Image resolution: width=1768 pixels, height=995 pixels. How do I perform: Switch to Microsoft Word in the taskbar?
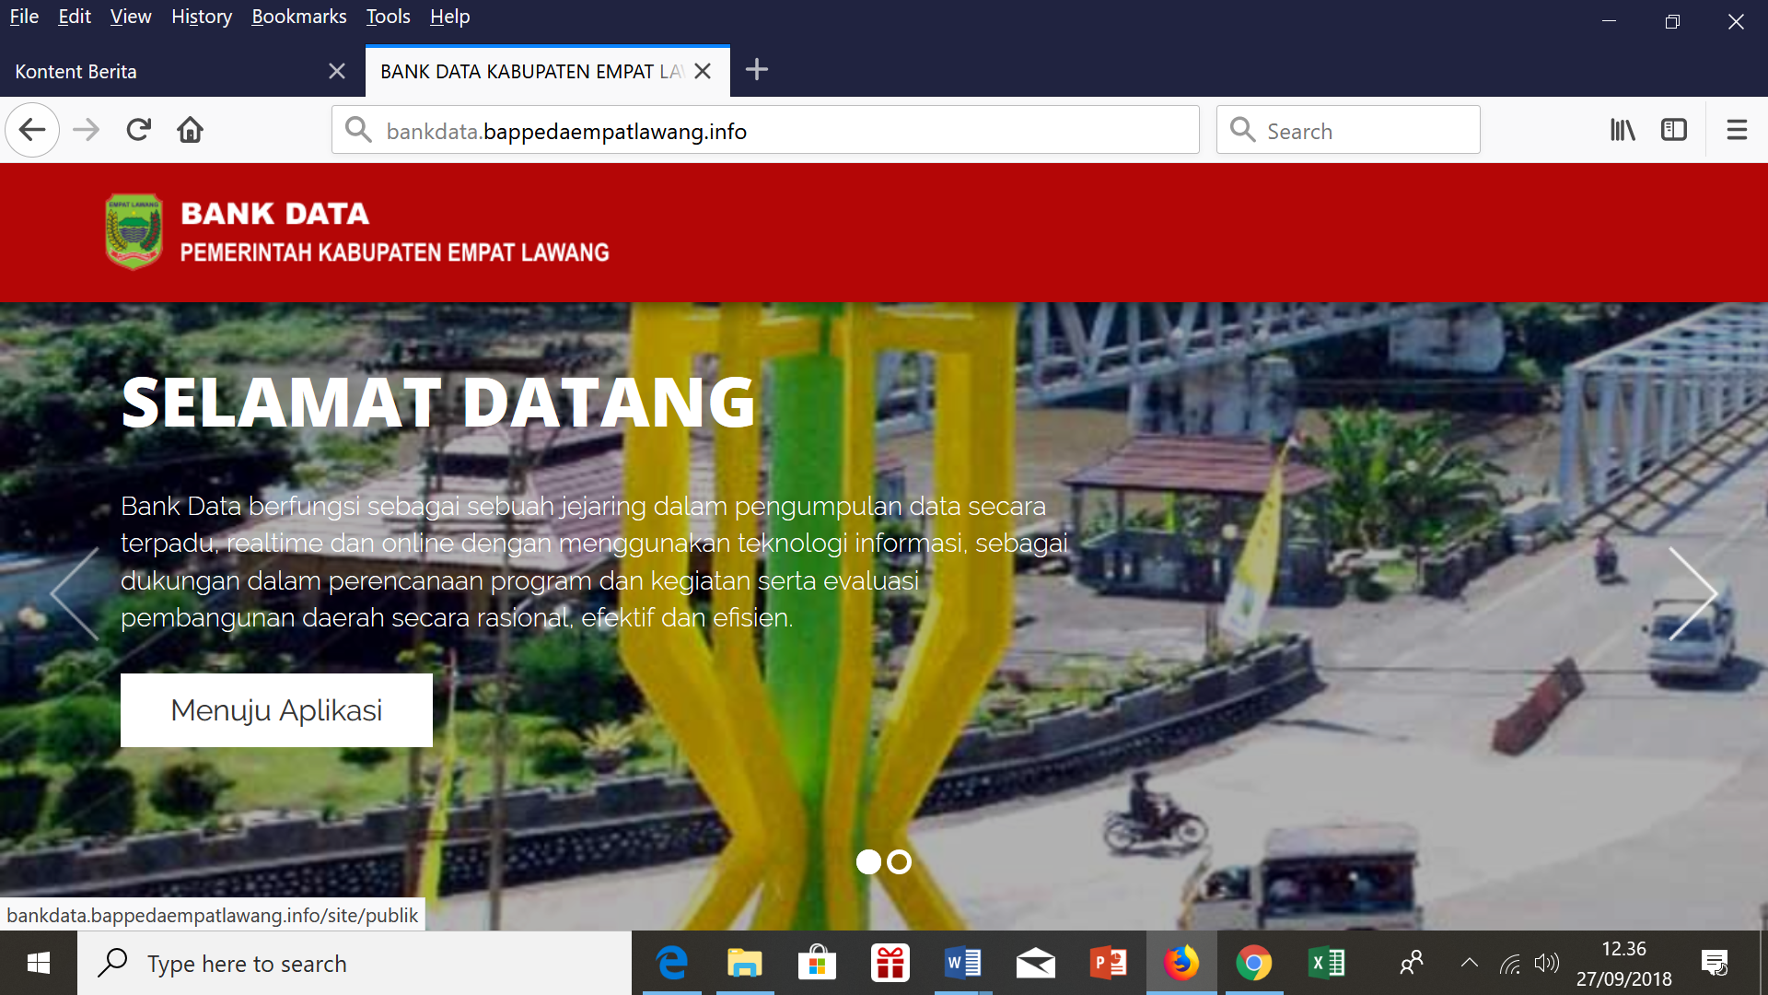point(963,964)
